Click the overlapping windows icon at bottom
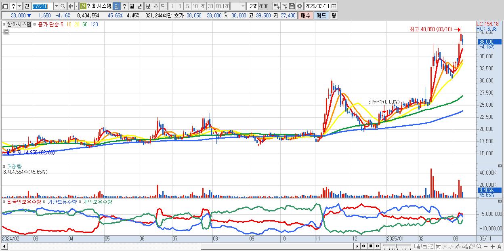 (x=424, y=247)
